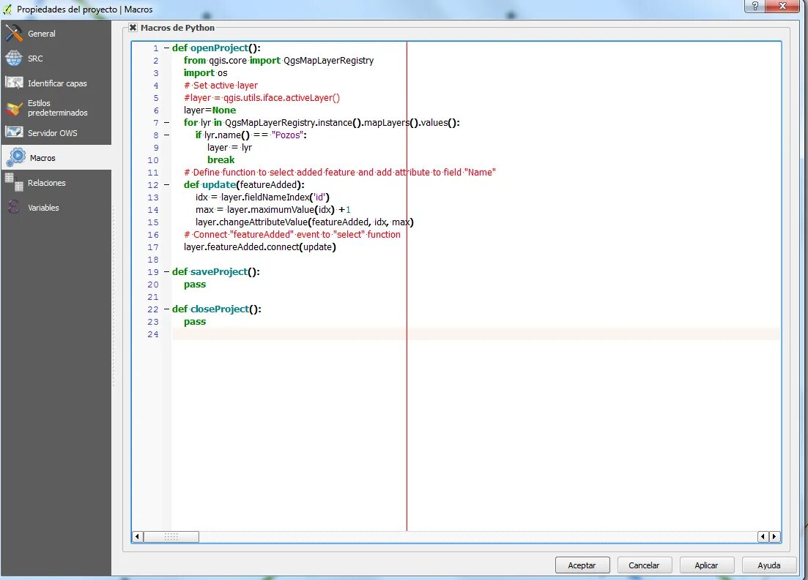808x580 pixels.
Task: Collapse the if block fold on line 8
Action: click(166, 135)
